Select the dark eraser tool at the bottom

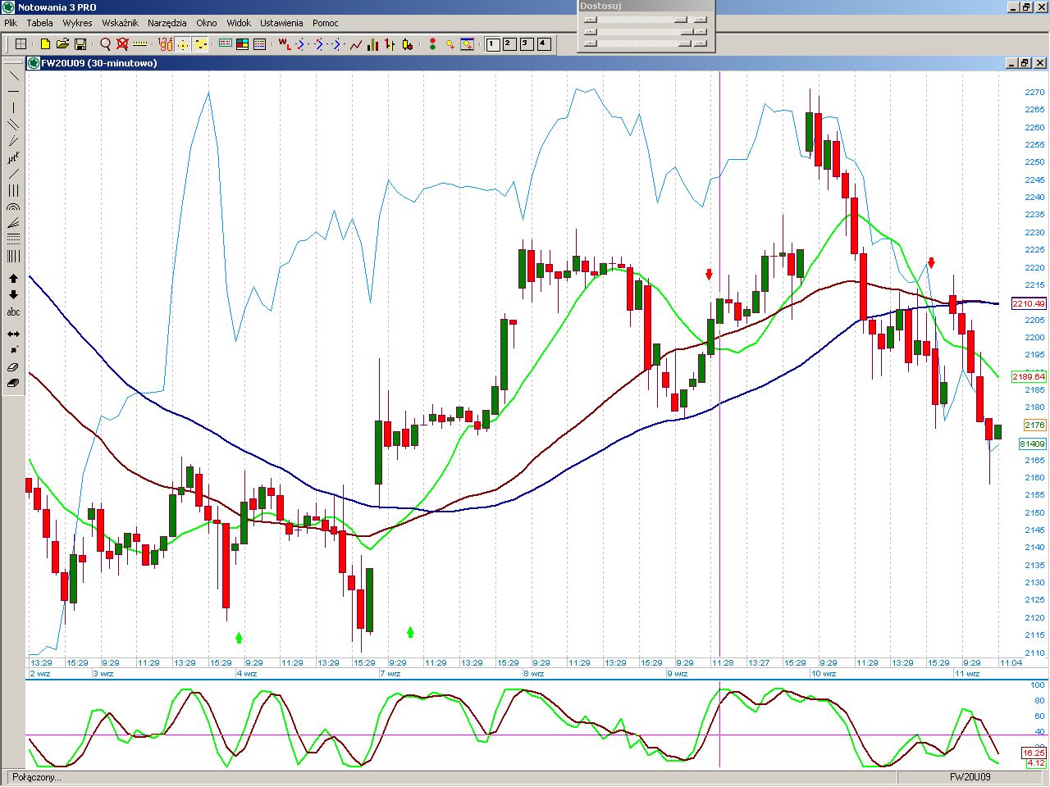tap(13, 383)
